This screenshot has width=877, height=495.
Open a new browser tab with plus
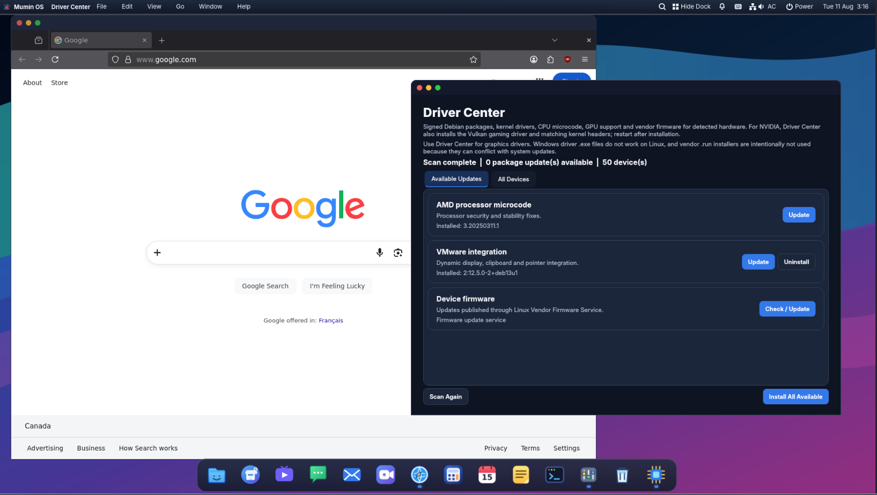(161, 40)
